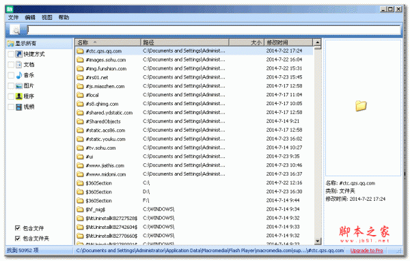Tick the 快捷方式 checkbox
Viewport: 410px width, 261px height.
tap(11, 54)
